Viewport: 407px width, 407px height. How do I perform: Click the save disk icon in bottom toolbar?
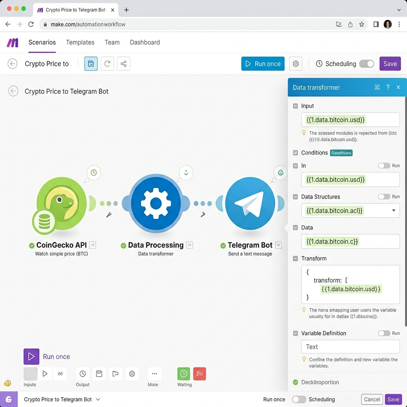pyautogui.click(x=99, y=374)
